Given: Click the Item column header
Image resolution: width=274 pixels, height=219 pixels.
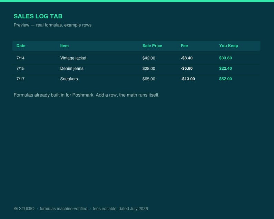Looking at the screenshot, I should 64,46.
